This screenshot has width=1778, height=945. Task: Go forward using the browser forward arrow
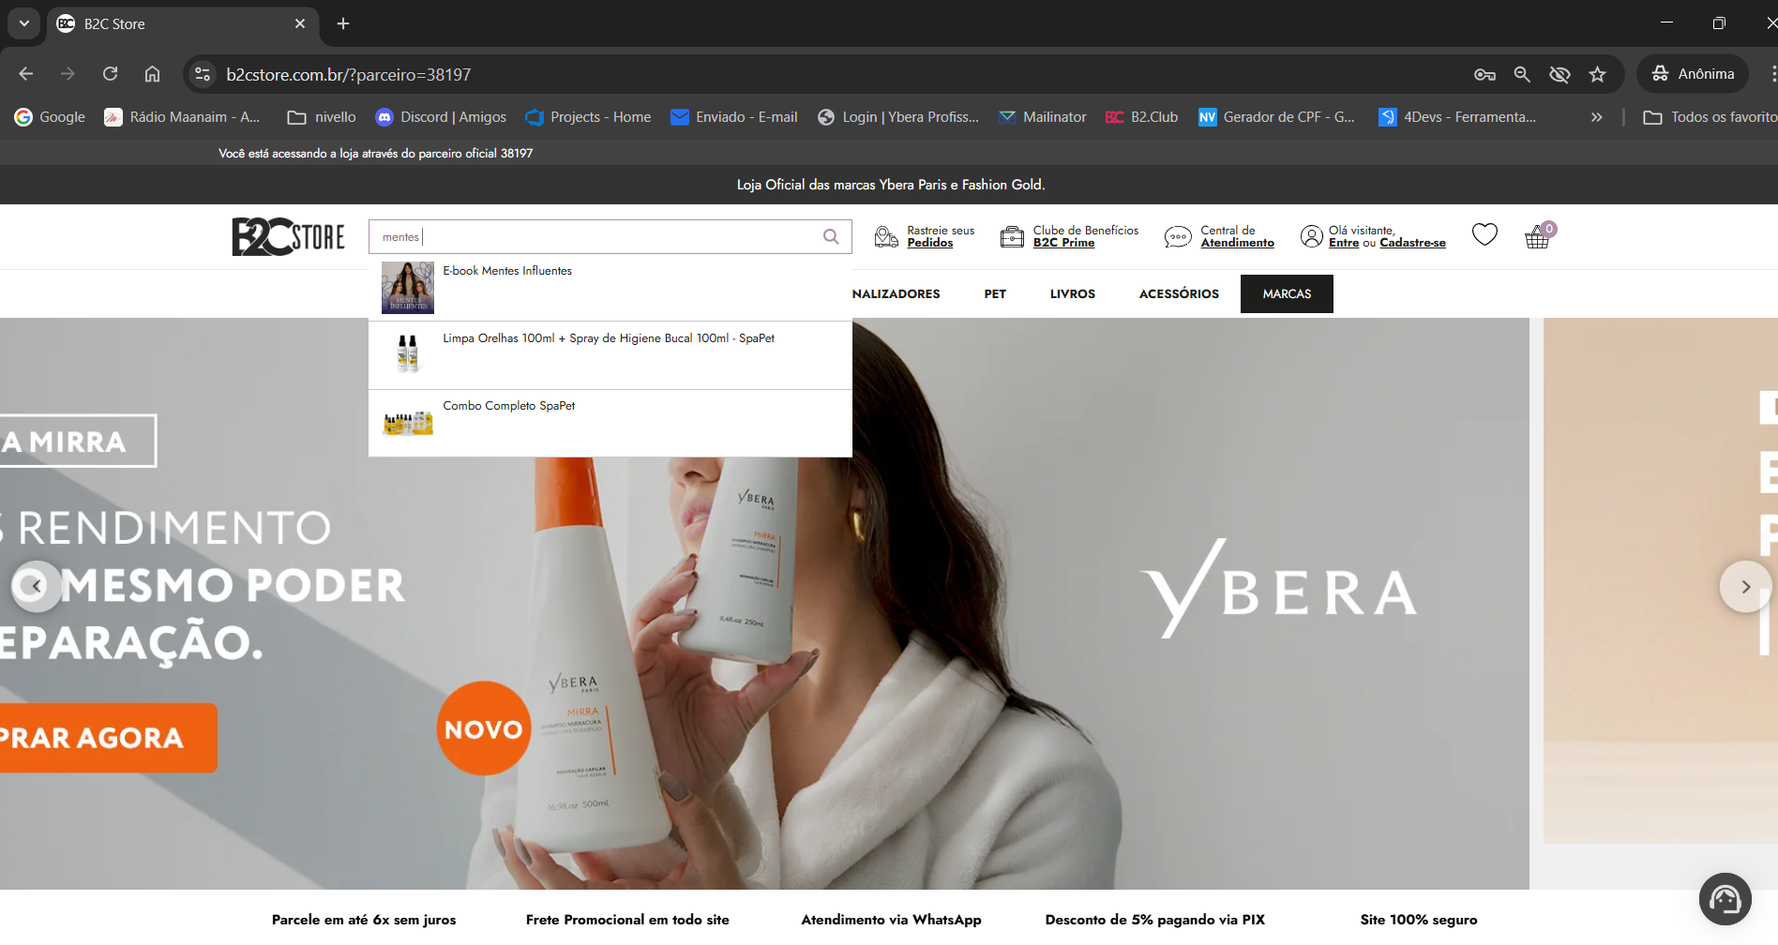(x=68, y=74)
